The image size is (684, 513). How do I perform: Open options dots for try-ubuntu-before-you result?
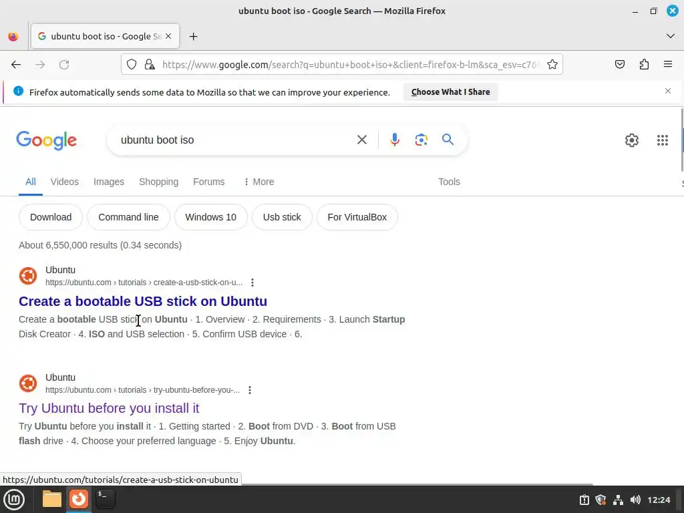[x=250, y=390]
